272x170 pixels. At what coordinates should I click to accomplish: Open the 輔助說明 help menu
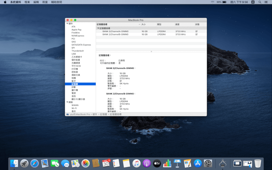coord(56,2)
